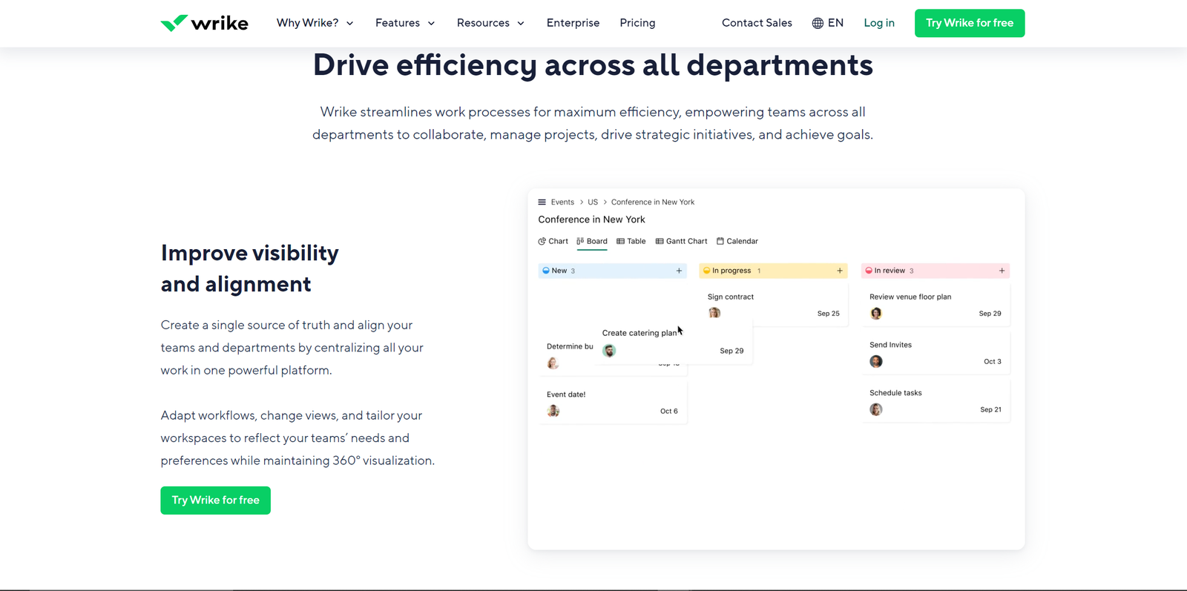This screenshot has height=591, width=1187.
Task: Click assignee avatar on Event date! card
Action: (x=553, y=411)
